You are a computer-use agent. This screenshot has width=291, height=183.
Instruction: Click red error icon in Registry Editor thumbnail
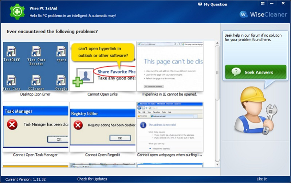tap(78, 125)
